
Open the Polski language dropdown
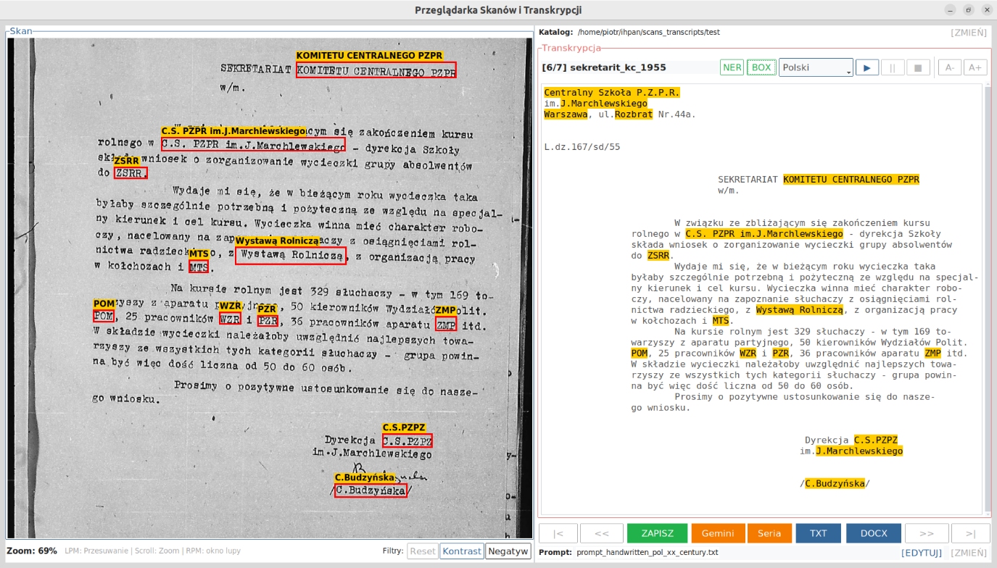point(816,67)
